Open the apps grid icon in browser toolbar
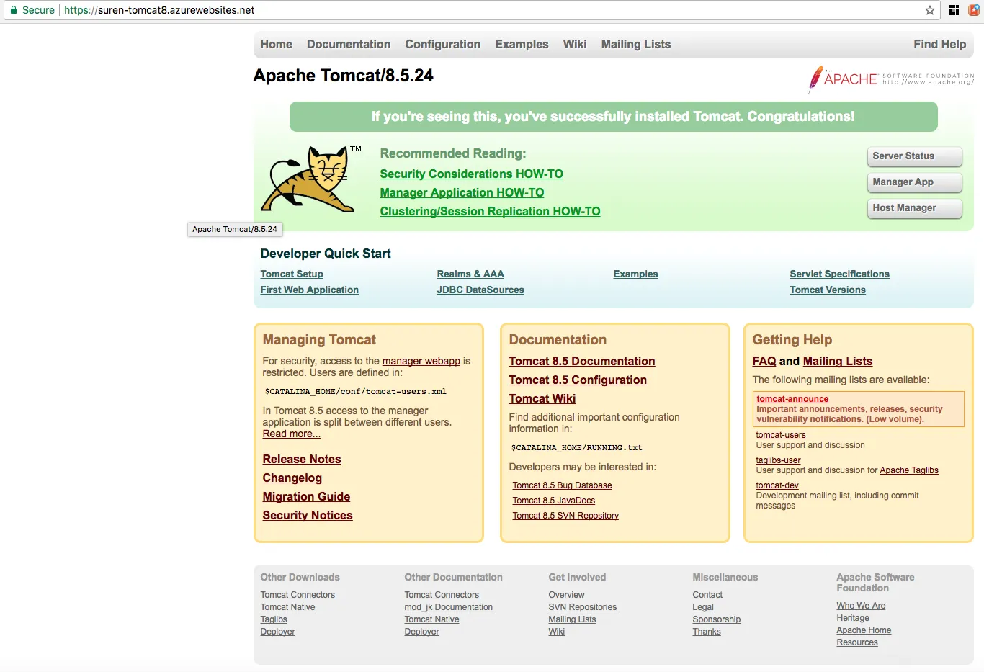Image resolution: width=984 pixels, height=672 pixels. coord(954,10)
